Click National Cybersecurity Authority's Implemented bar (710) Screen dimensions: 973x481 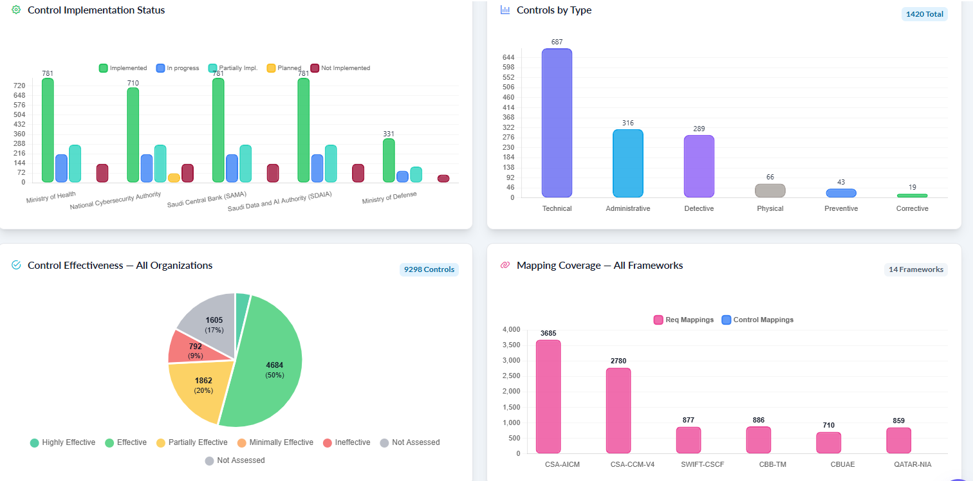click(133, 135)
